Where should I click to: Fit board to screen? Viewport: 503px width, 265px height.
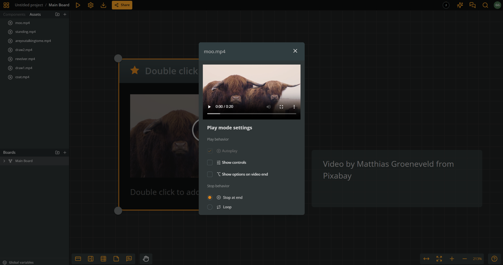tap(439, 259)
